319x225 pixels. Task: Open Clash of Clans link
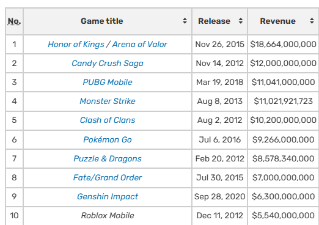(x=108, y=120)
